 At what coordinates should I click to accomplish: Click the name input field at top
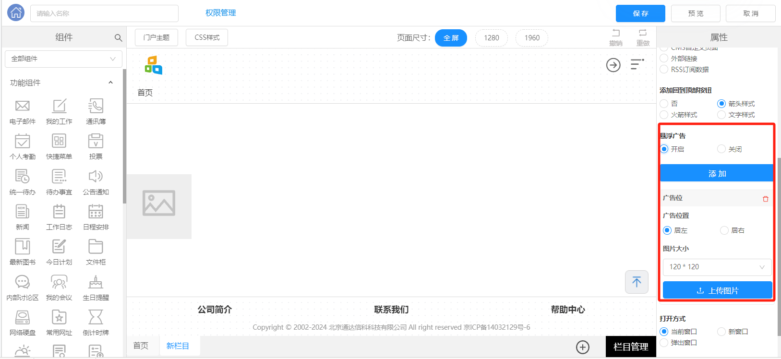[104, 13]
